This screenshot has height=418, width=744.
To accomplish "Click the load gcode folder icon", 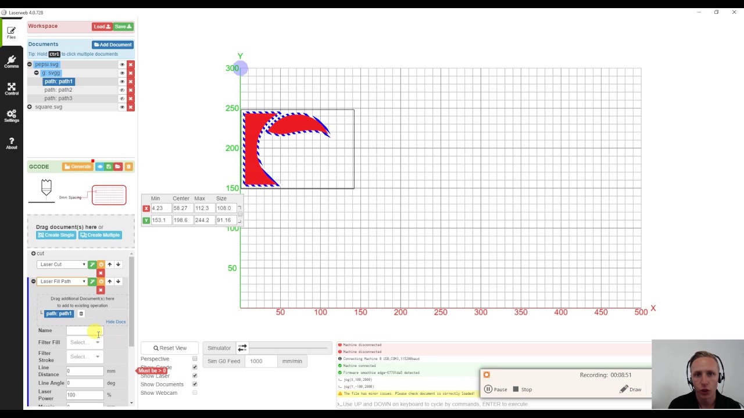I will (117, 167).
